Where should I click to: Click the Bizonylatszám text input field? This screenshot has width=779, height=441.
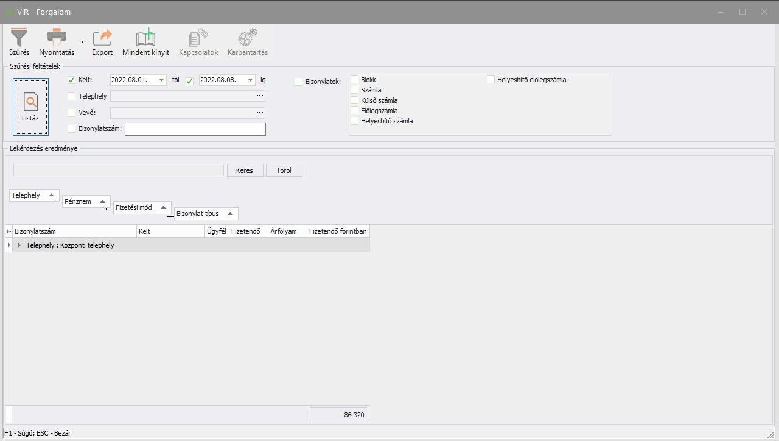tap(195, 129)
